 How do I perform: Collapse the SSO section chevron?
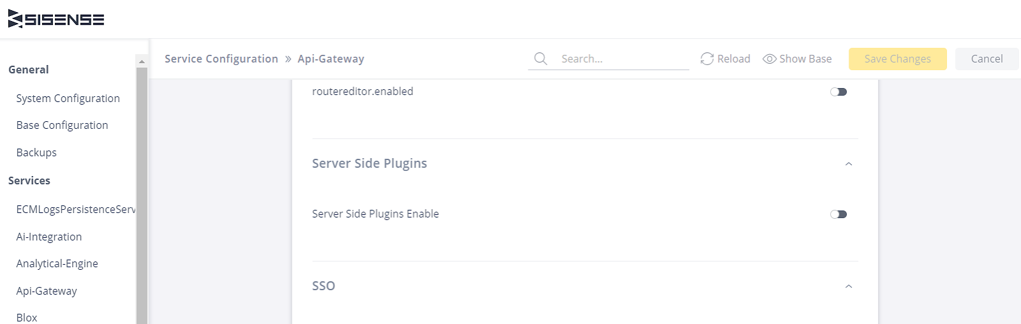(x=849, y=286)
